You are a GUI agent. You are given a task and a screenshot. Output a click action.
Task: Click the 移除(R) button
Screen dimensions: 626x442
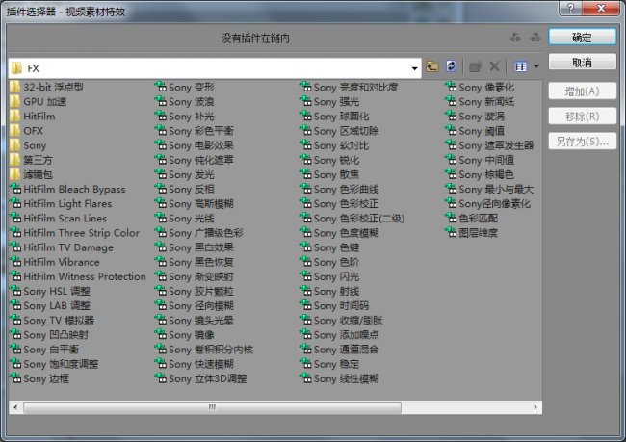582,117
